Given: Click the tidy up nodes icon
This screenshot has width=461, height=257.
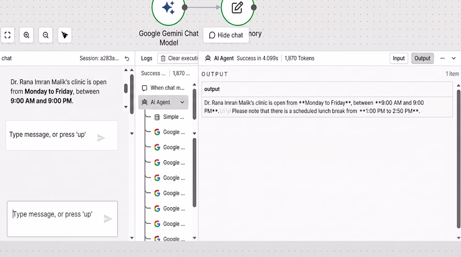Looking at the screenshot, I should [x=65, y=35].
